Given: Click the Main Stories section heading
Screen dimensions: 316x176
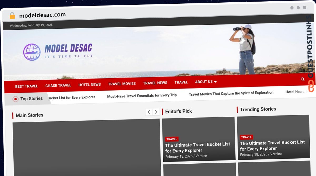Looking at the screenshot, I should [x=29, y=115].
